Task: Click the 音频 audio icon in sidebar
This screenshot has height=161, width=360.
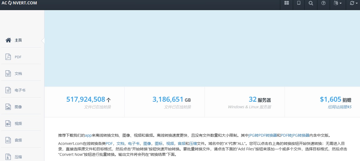Action: [8, 140]
